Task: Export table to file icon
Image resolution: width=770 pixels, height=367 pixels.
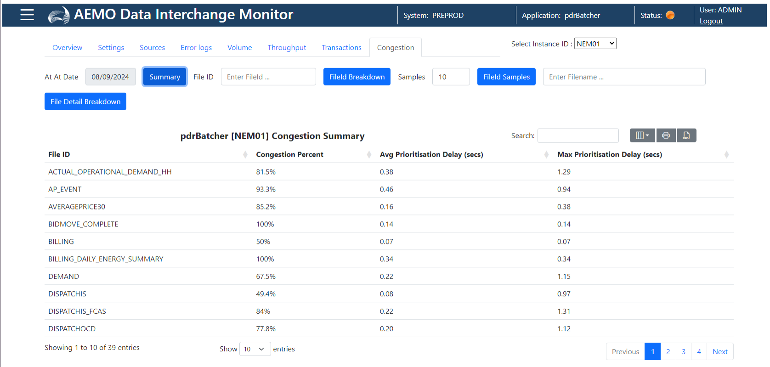Action: [686, 136]
